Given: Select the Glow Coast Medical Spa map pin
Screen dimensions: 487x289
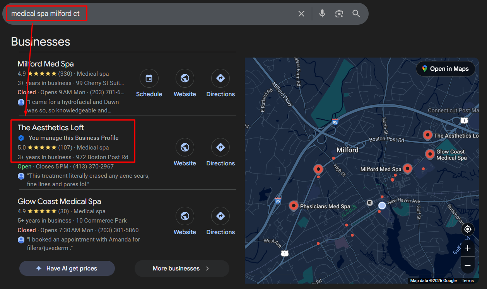Looking at the screenshot, I should [x=430, y=154].
